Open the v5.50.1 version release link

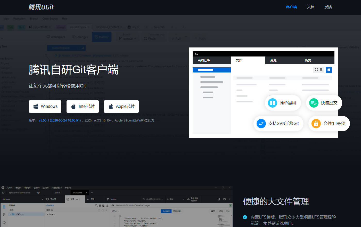[60, 120]
